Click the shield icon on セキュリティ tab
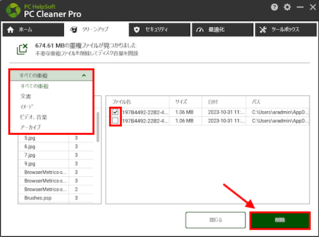 tap(137, 29)
